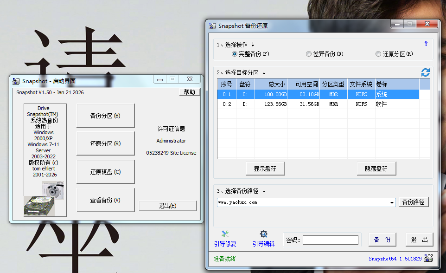This screenshot has width=446, height=273.
Task: Click the 密码 password input field
Action: 330,240
